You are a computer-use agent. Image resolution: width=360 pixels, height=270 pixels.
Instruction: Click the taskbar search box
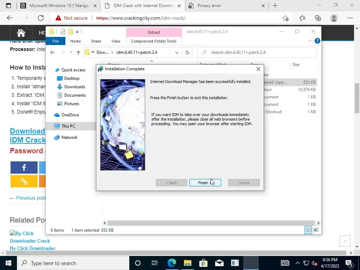point(73,263)
